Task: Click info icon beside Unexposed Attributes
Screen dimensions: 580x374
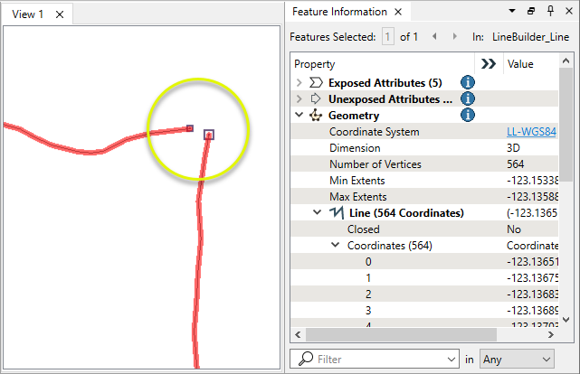Action: (468, 98)
